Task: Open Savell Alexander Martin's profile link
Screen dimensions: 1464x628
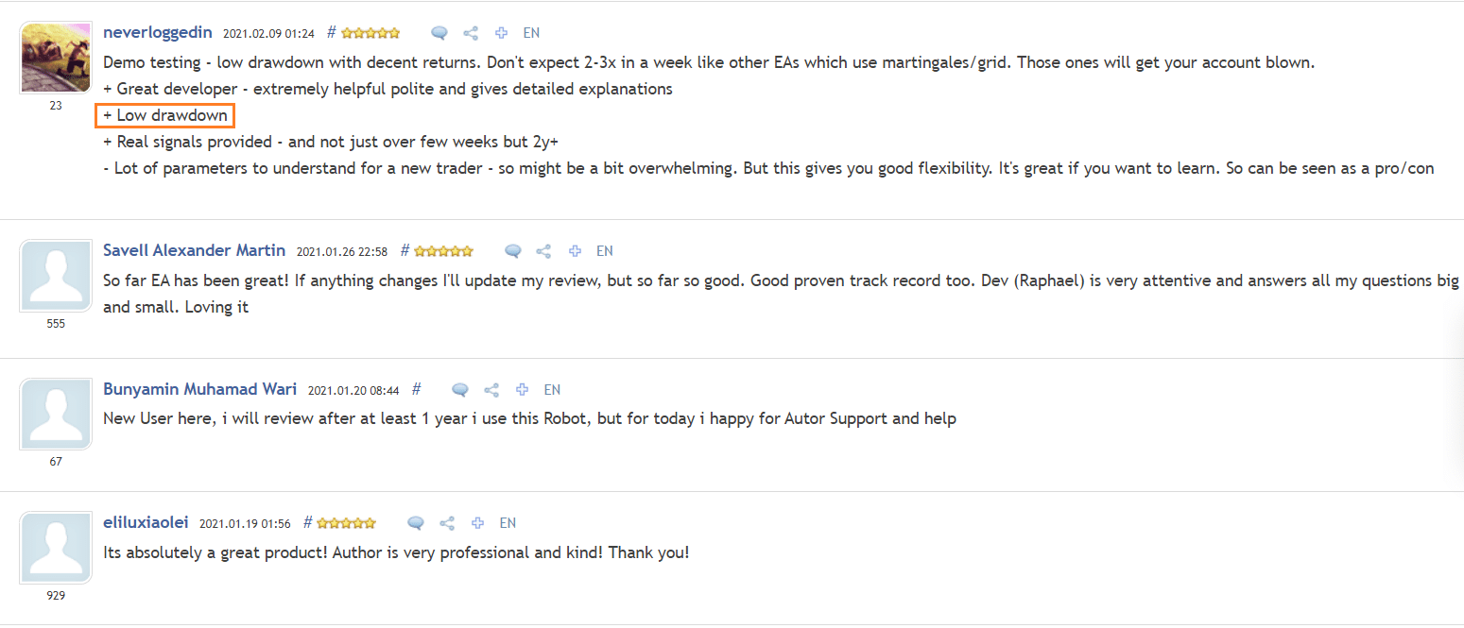Action: tap(194, 250)
